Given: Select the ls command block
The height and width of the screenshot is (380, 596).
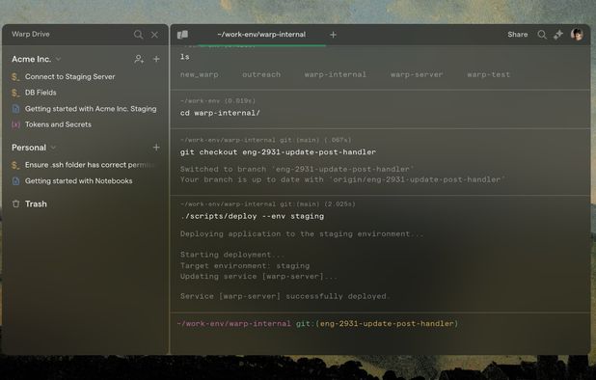Looking at the screenshot, I should pos(185,57).
